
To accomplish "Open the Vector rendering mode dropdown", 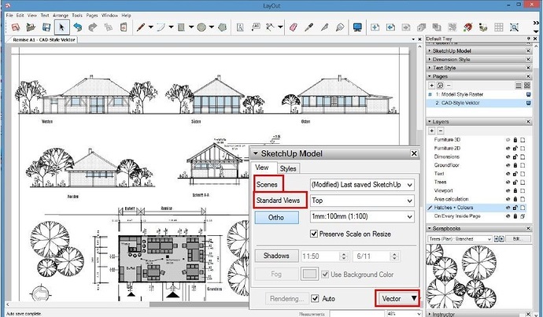I will 397,299.
